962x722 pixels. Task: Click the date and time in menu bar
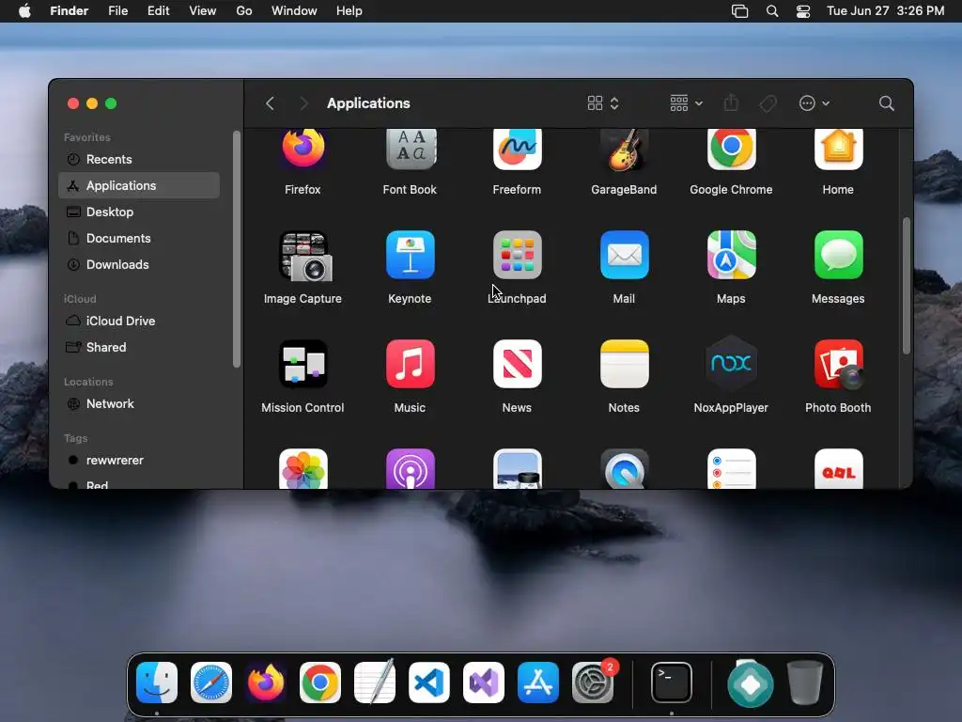(885, 11)
